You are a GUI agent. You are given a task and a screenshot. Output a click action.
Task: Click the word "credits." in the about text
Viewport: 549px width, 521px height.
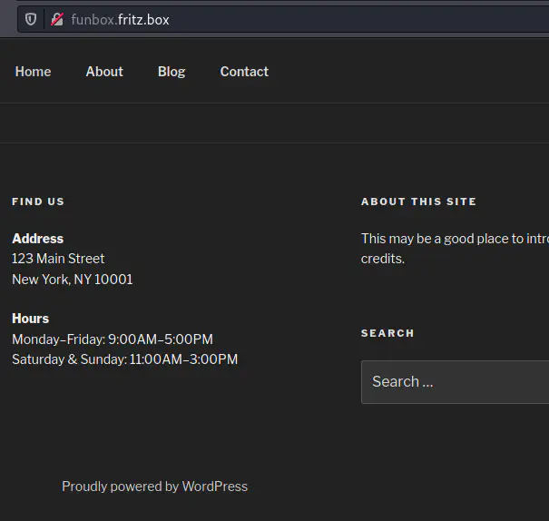click(383, 259)
